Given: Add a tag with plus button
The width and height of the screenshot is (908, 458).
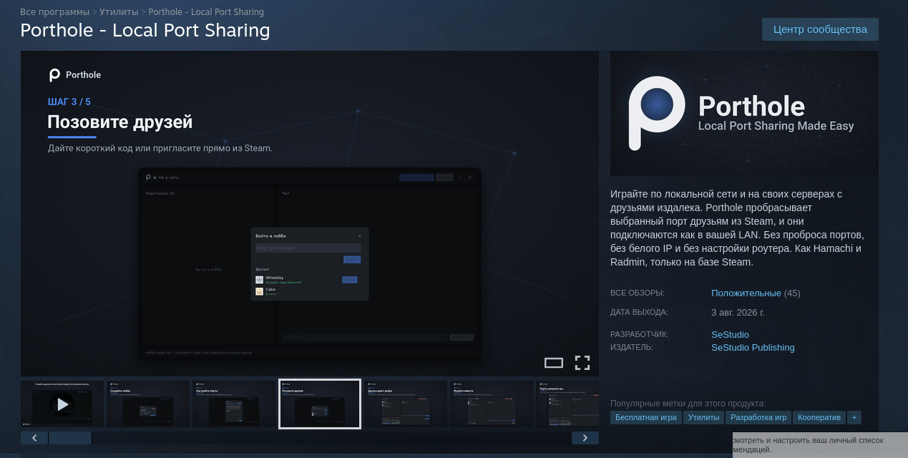Looking at the screenshot, I should tap(854, 417).
